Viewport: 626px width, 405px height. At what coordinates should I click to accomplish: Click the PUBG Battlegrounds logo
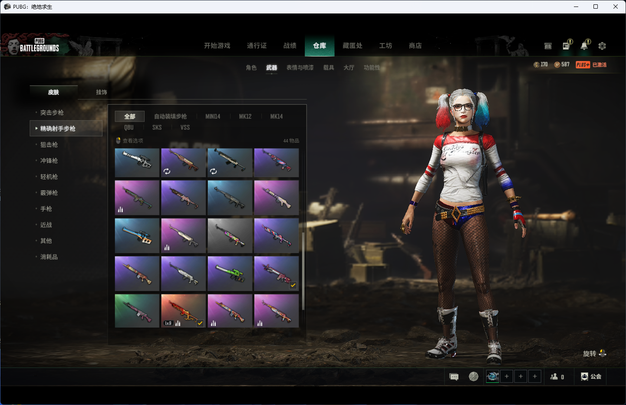pyautogui.click(x=39, y=45)
